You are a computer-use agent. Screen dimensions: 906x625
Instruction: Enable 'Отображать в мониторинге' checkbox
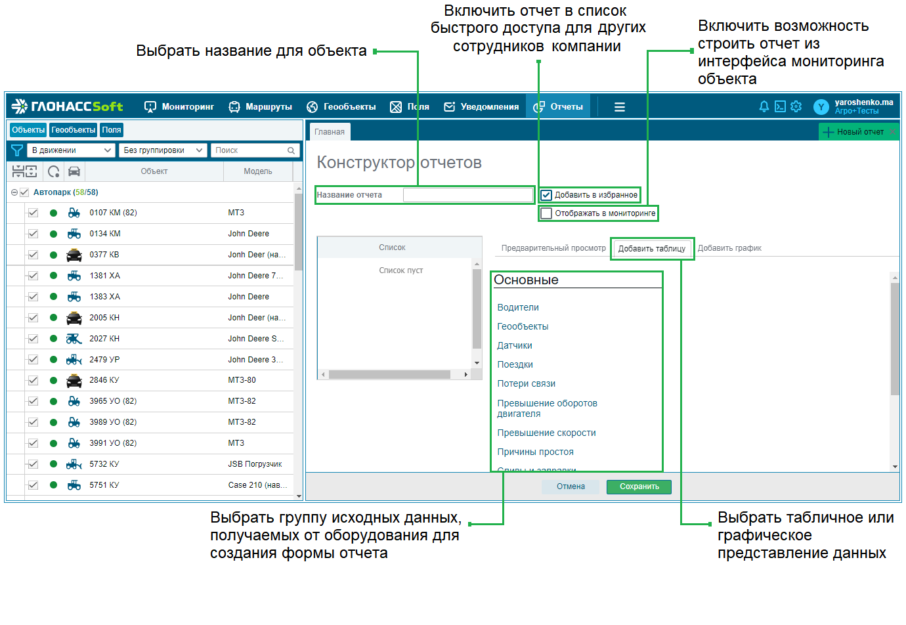tap(546, 213)
